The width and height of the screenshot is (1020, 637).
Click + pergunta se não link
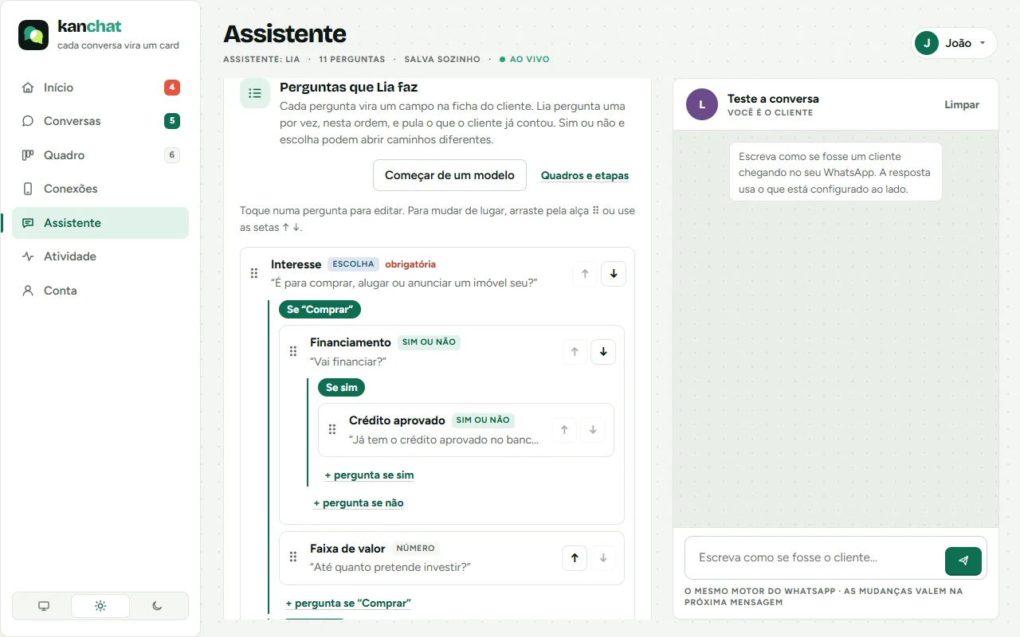[x=359, y=503]
